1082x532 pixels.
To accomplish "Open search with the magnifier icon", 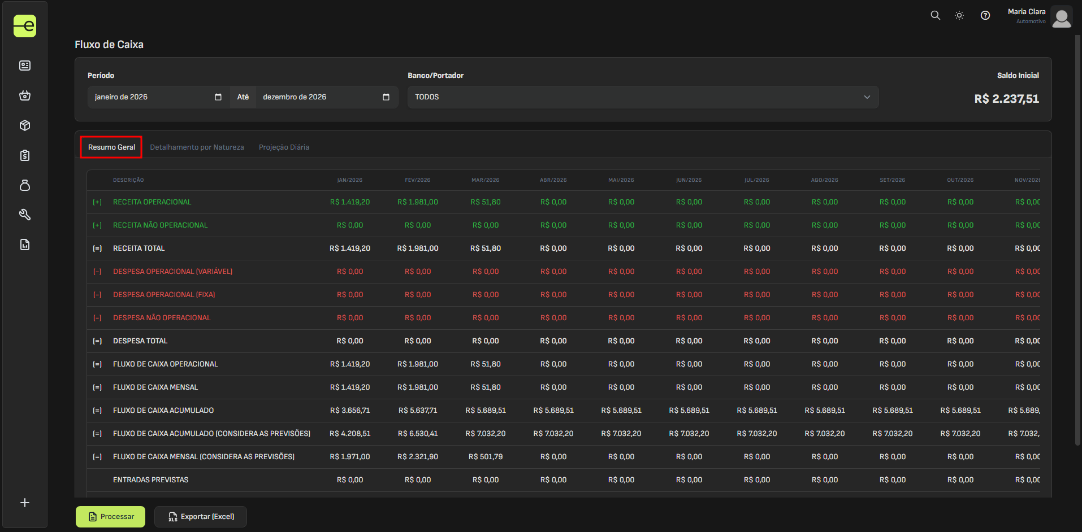I will click(936, 15).
